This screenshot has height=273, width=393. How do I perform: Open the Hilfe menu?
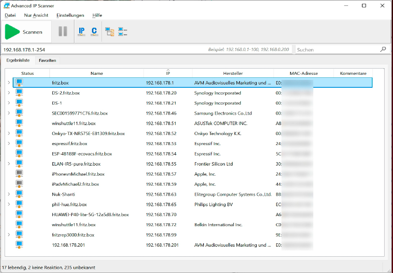coord(97,15)
